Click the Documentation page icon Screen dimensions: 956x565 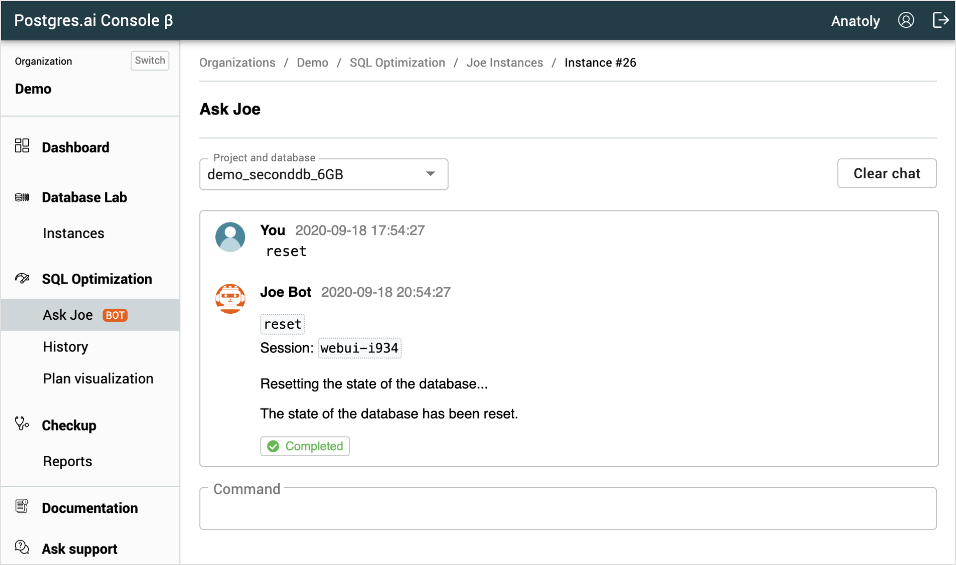(x=22, y=506)
